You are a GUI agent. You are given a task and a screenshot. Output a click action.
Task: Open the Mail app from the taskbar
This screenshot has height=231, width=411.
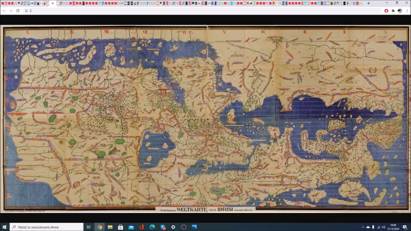[131, 227]
